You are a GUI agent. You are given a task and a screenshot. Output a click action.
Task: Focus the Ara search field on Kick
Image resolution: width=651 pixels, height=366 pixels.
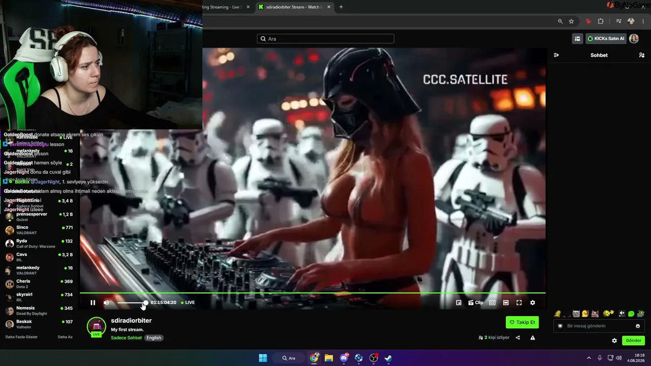pos(325,39)
